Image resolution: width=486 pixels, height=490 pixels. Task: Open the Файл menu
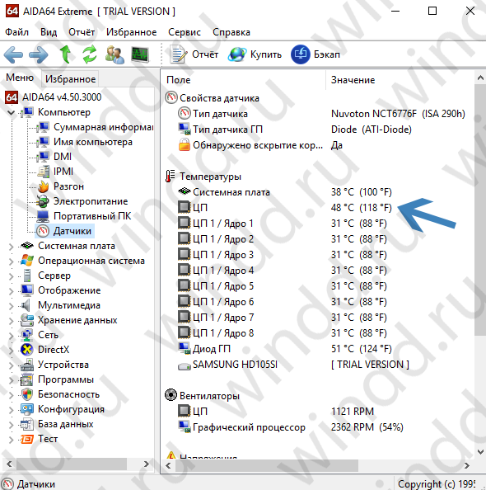16,32
